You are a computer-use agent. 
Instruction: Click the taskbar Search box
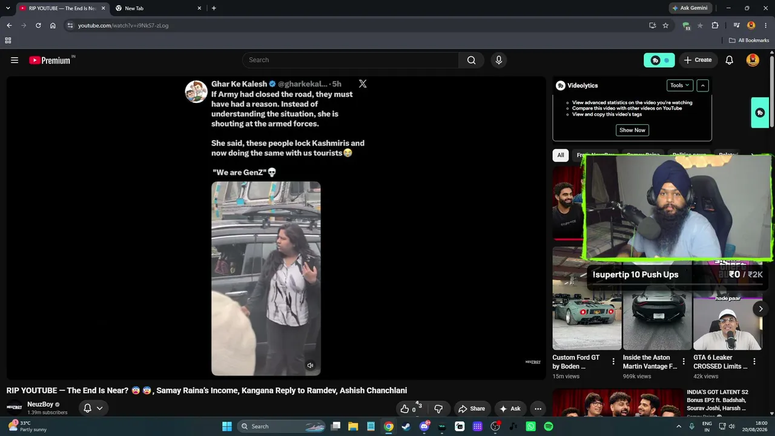[282, 426]
